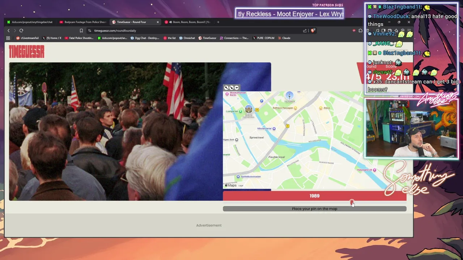Open the PURE COPIUM bookmark

point(263,38)
